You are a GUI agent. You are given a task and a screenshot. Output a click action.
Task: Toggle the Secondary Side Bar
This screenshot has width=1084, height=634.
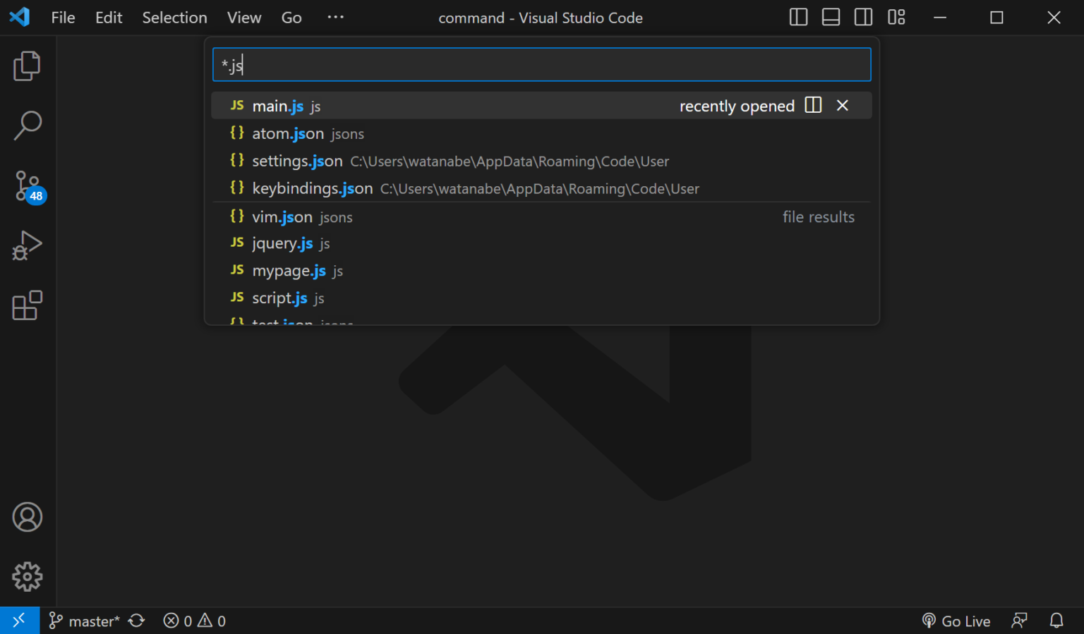862,17
